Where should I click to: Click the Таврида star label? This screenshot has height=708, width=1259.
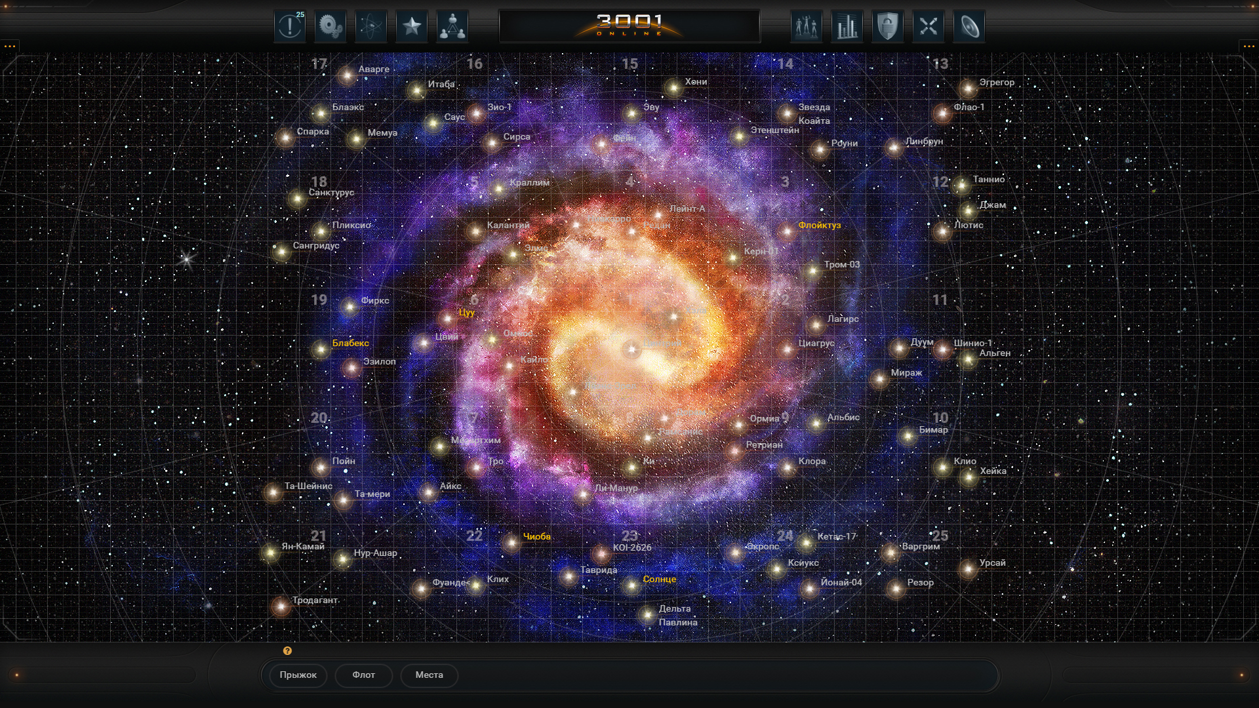coord(599,570)
